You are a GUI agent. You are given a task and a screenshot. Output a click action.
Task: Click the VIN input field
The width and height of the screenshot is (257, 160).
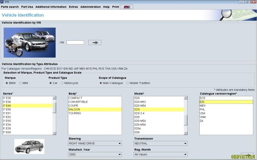75,43
